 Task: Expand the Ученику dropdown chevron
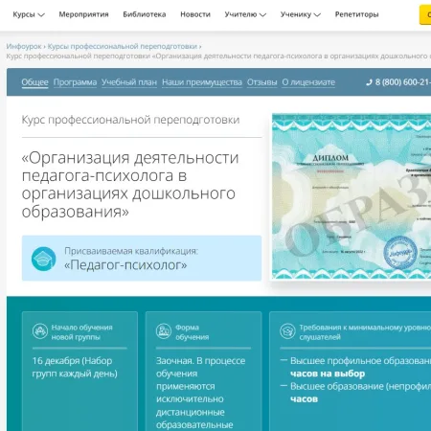pos(317,14)
